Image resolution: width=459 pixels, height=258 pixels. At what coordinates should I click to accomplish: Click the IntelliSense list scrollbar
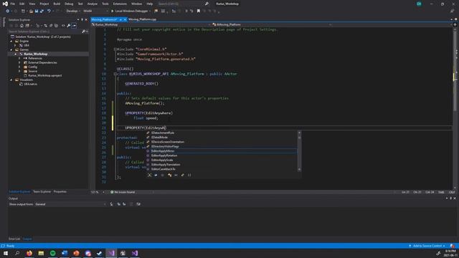coord(299,151)
